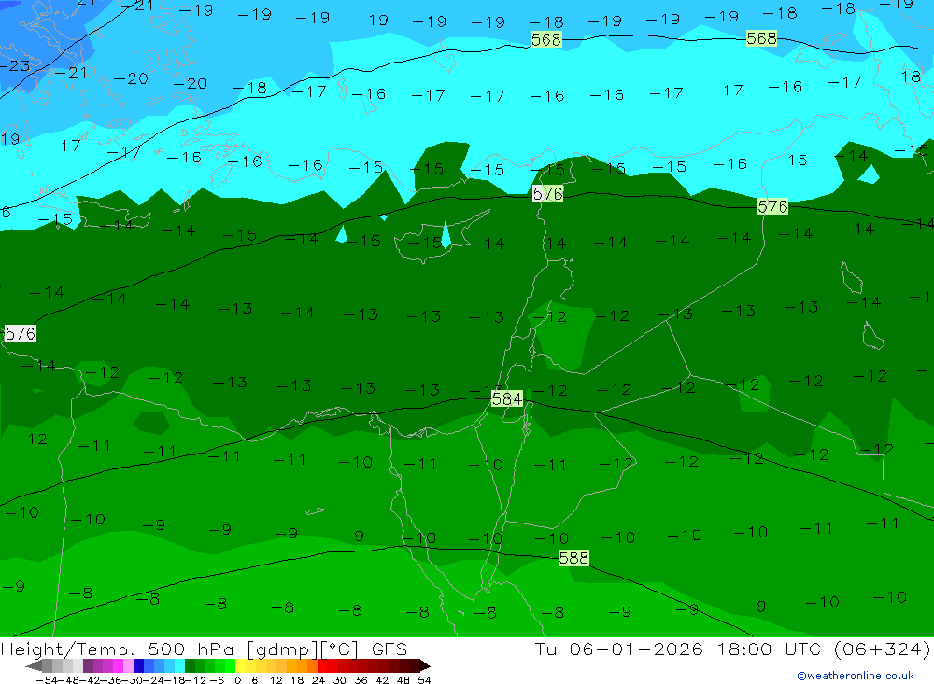Image resolution: width=934 pixels, height=684 pixels.
Task: Click the grey left arrow of color scale
Action: click(34, 665)
